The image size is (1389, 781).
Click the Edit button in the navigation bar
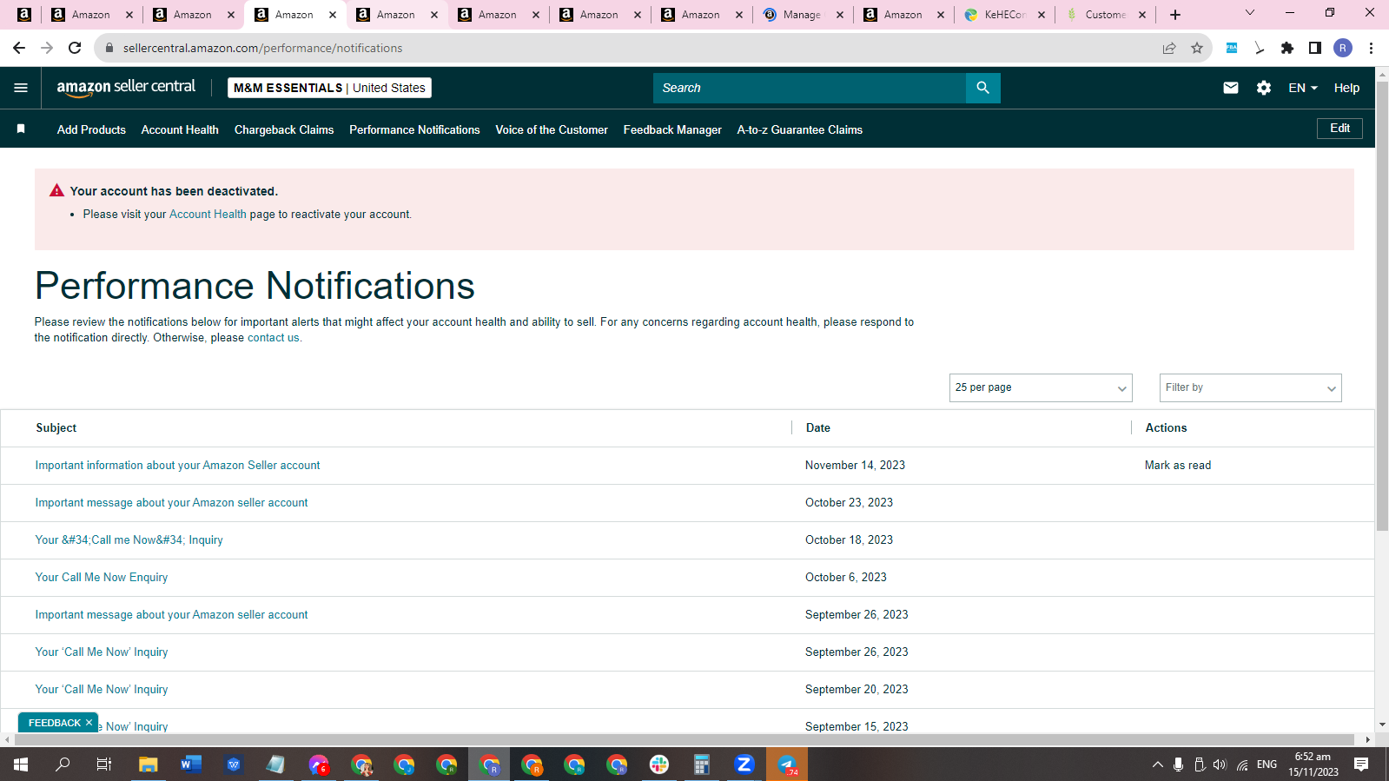point(1339,129)
